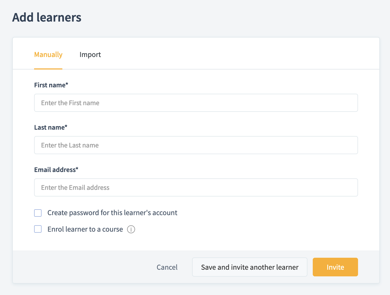The height and width of the screenshot is (295, 390).
Task: Switch to the Import tab
Action: coord(90,55)
